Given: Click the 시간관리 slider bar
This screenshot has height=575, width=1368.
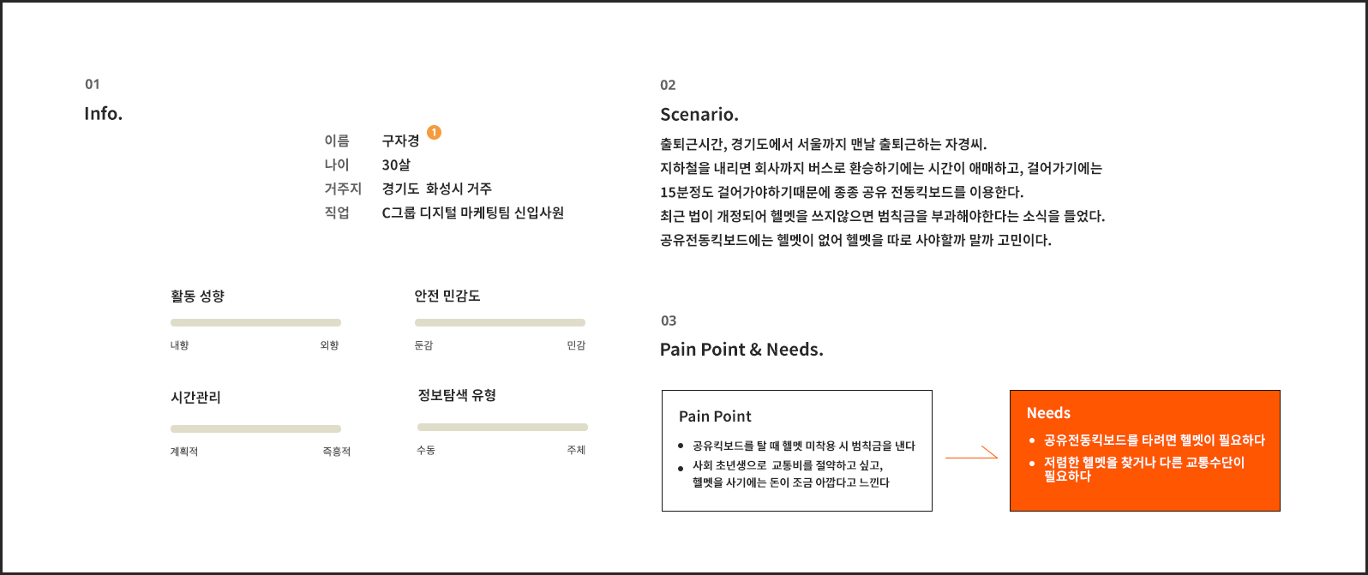Looking at the screenshot, I should (255, 428).
